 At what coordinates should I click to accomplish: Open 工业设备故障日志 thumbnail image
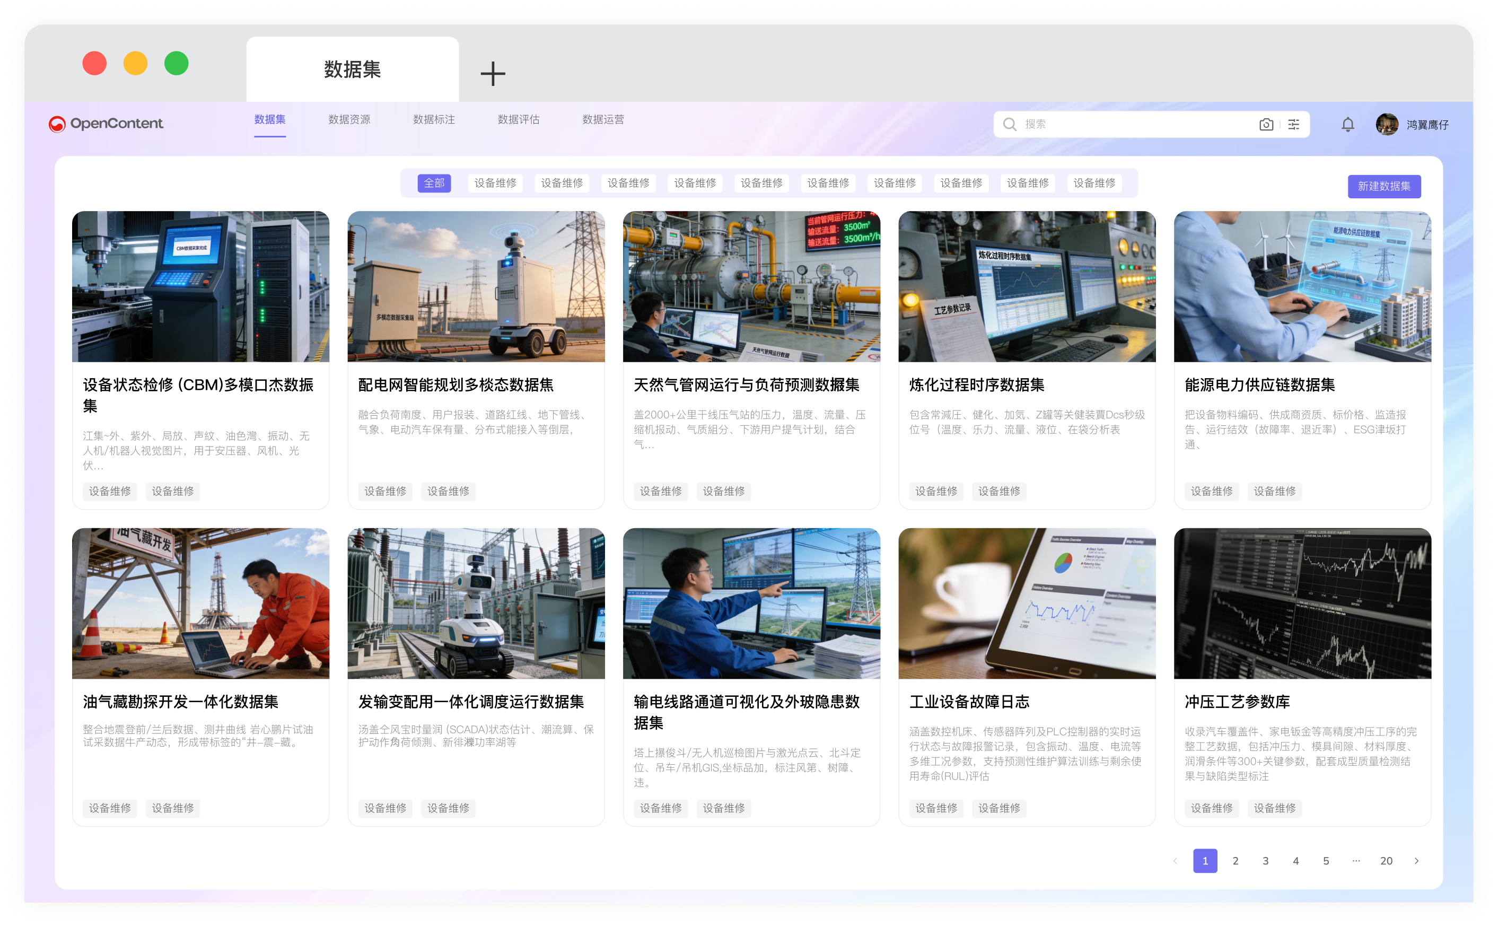[x=1027, y=604]
